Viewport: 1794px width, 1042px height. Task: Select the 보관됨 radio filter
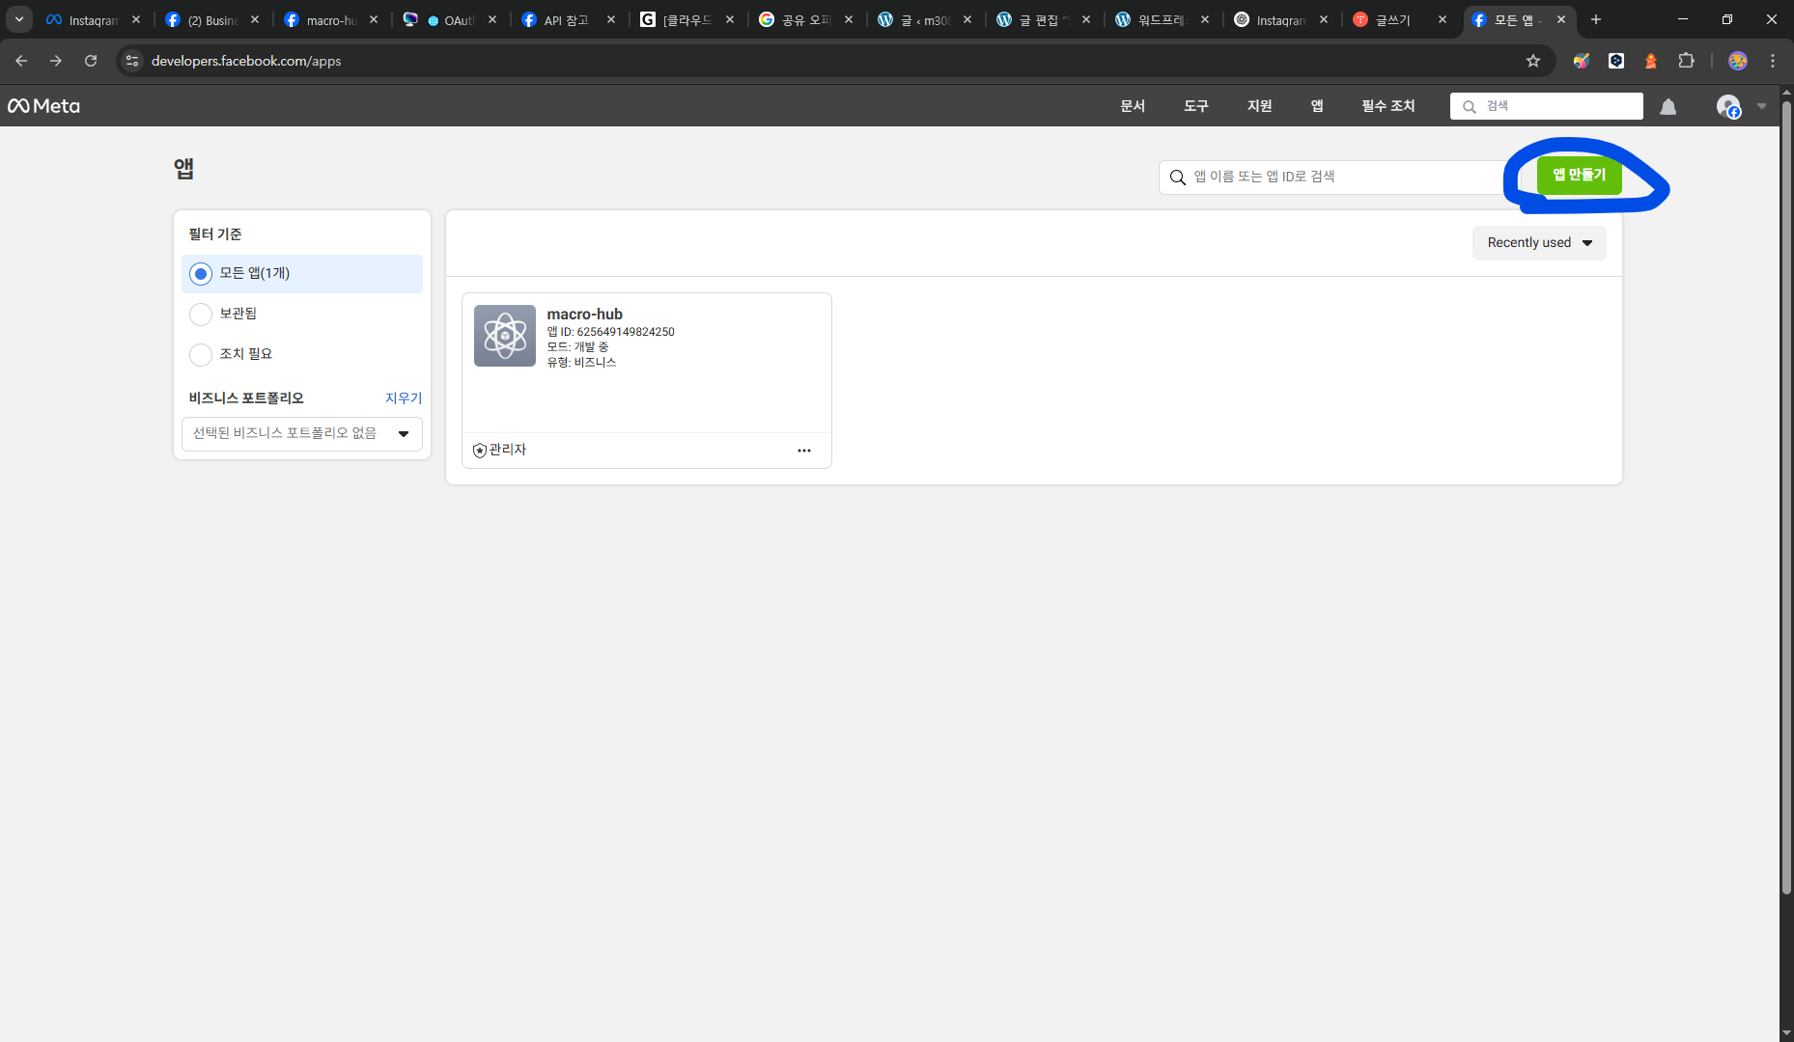pyautogui.click(x=201, y=315)
